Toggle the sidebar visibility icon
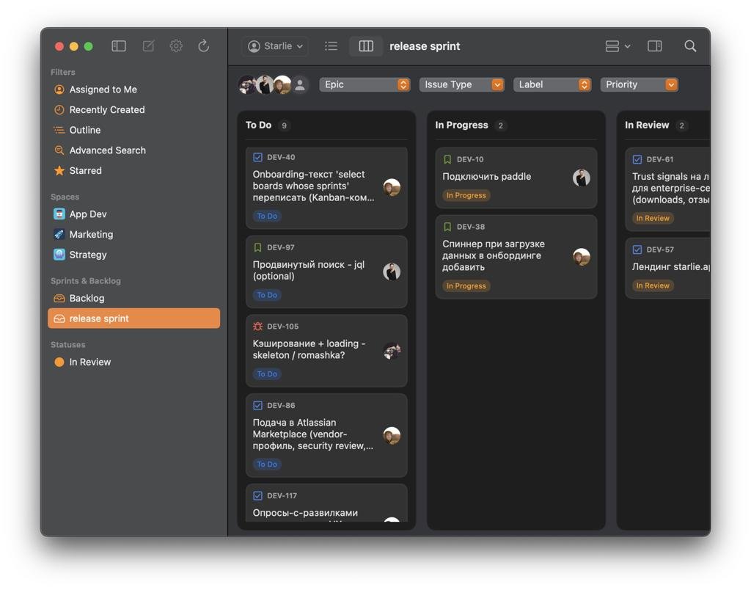Image resolution: width=751 pixels, height=590 pixels. pyautogui.click(x=118, y=46)
